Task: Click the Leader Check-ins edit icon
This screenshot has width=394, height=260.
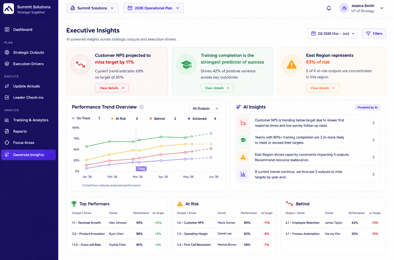Action: tap(7, 97)
